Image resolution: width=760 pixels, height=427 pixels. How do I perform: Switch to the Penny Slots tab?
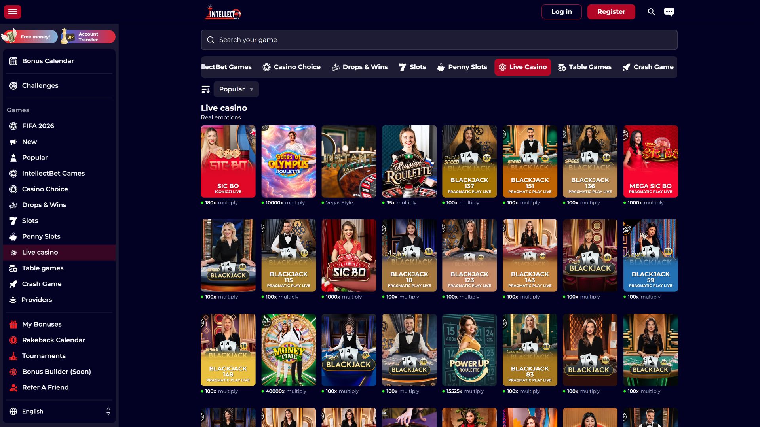tap(462, 67)
